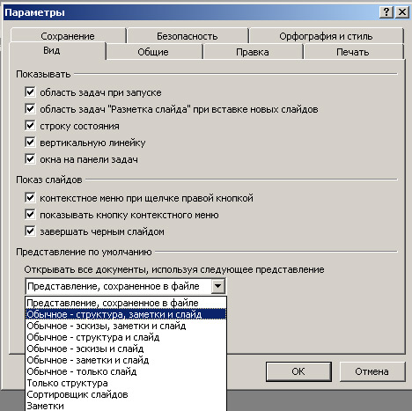Go to the Печать tab

click(353, 52)
